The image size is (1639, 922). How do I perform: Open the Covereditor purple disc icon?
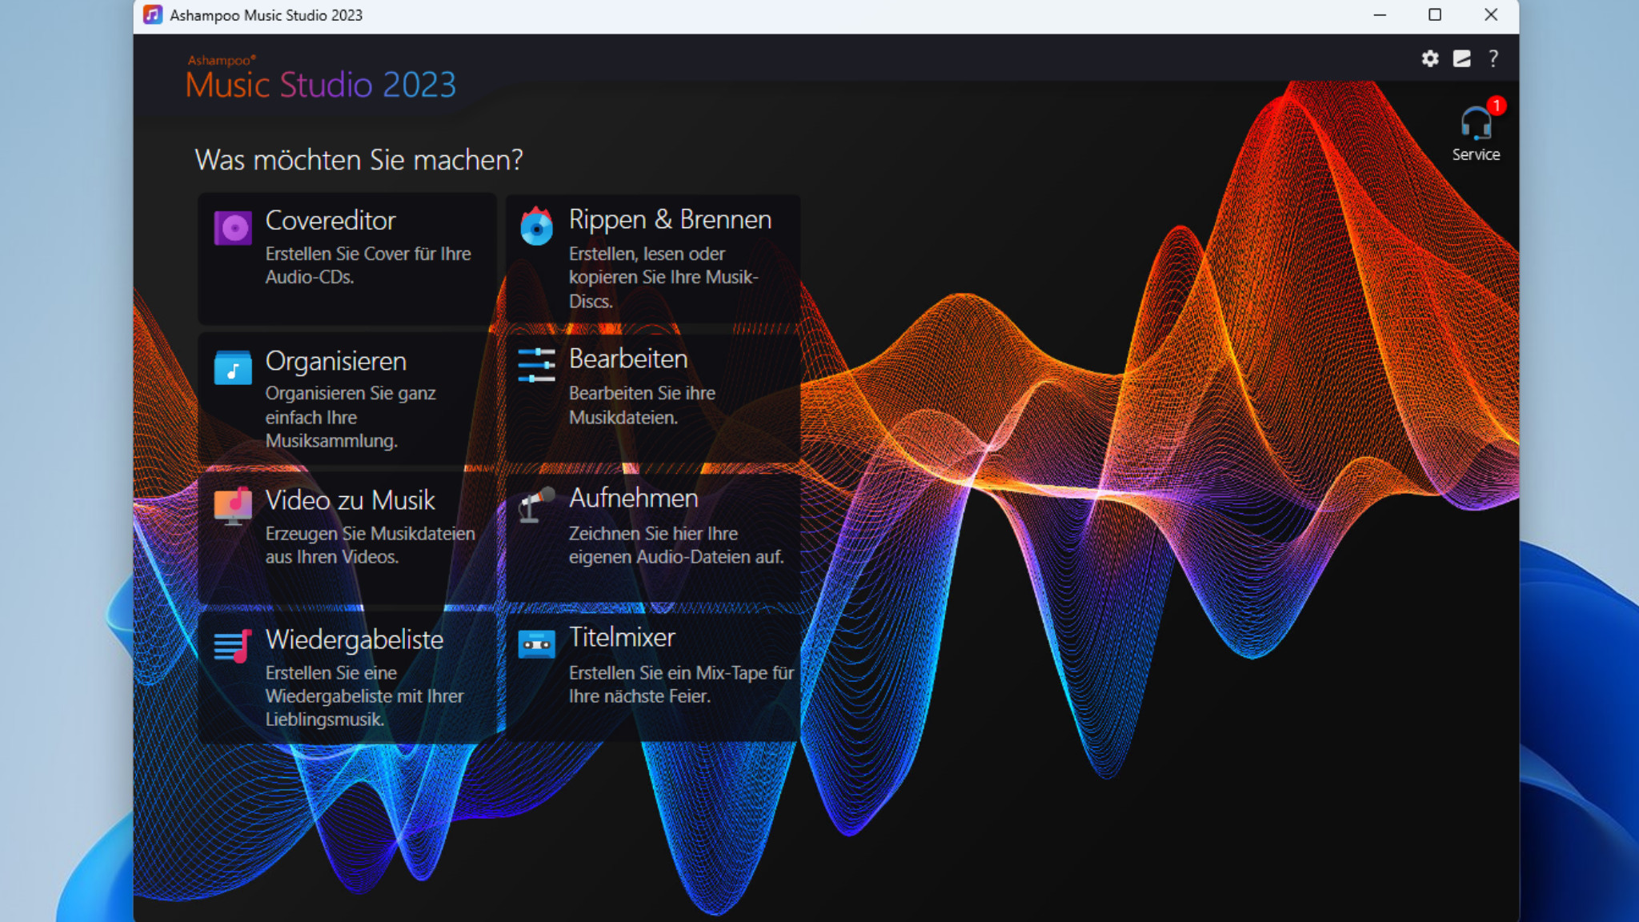233,228
